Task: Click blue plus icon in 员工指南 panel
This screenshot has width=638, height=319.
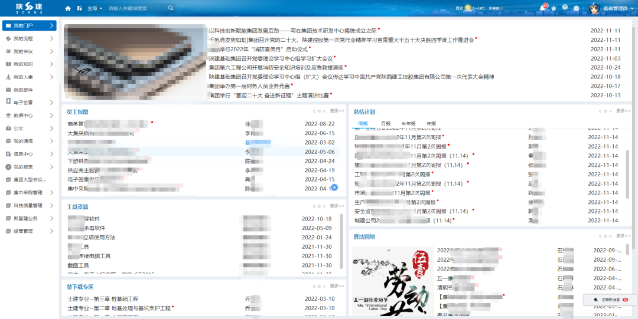Action: [x=334, y=188]
